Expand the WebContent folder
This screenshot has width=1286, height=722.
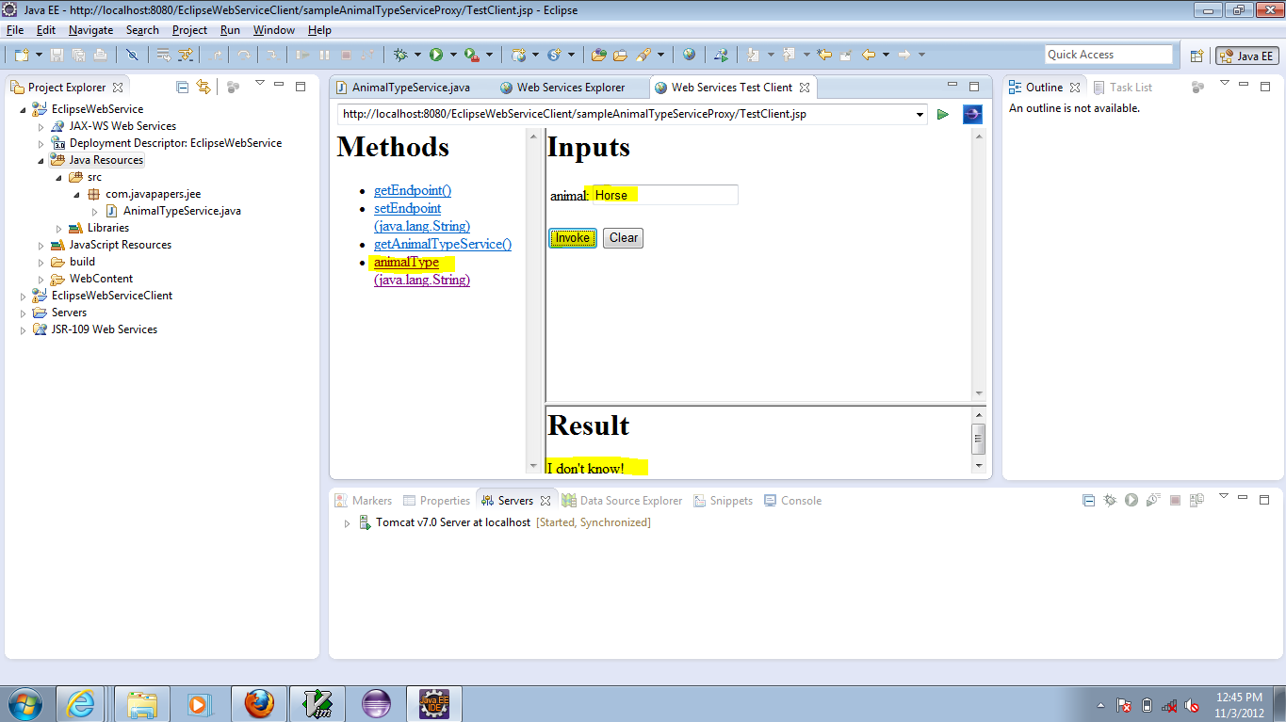(x=41, y=279)
